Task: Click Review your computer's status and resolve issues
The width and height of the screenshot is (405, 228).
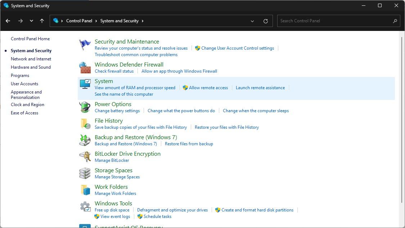Action: click(x=141, y=48)
